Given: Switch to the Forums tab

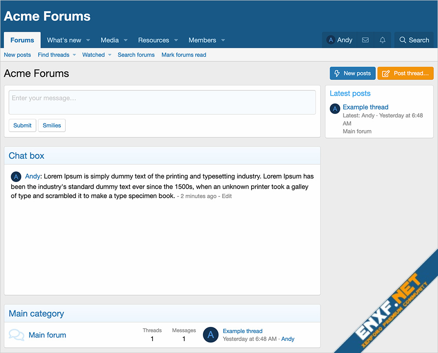Looking at the screenshot, I should tap(22, 40).
